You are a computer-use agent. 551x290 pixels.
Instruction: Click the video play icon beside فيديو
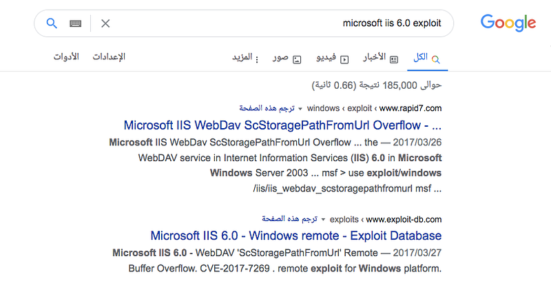(x=344, y=59)
